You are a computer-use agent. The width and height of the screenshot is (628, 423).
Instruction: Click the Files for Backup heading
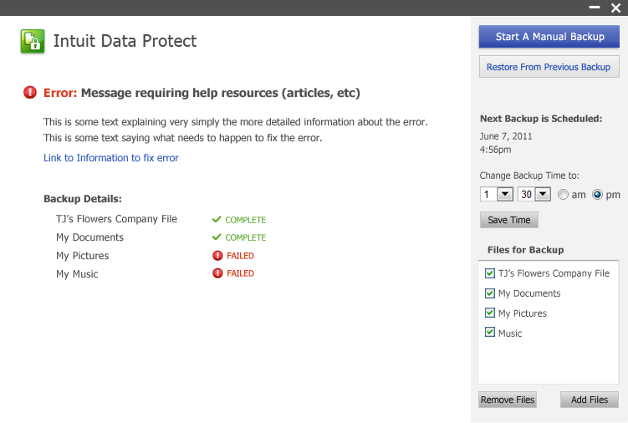point(525,250)
